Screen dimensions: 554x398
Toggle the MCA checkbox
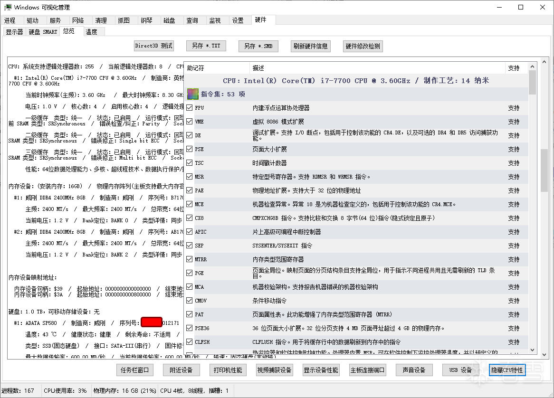(x=190, y=287)
